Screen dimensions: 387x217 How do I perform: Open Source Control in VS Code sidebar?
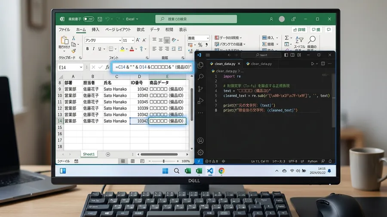tap(200, 89)
